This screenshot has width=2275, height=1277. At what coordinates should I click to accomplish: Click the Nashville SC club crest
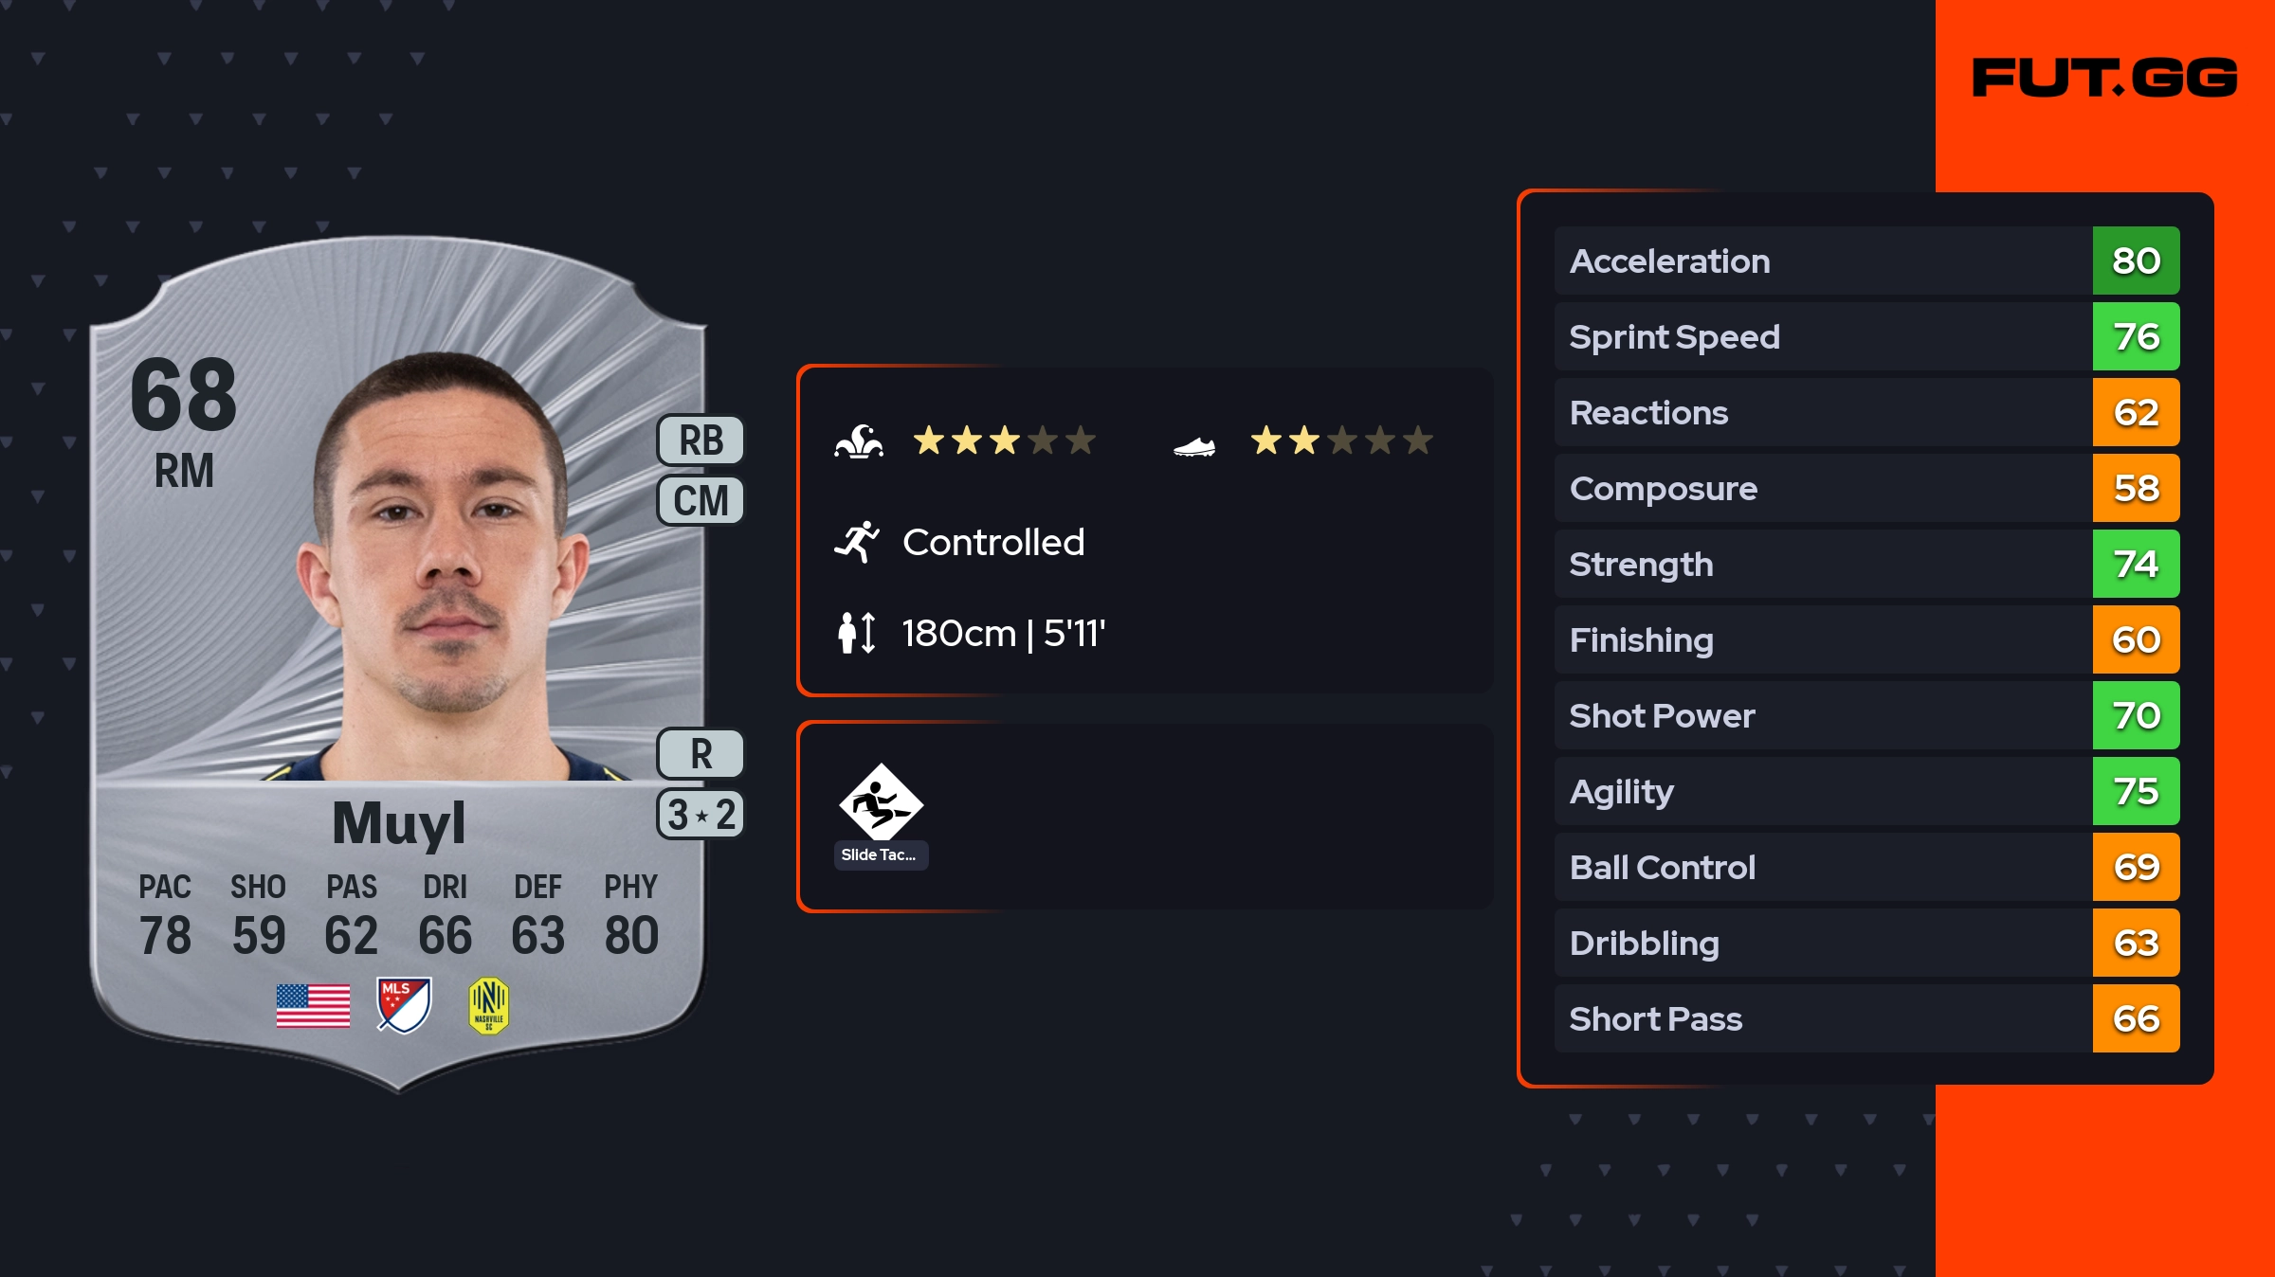point(489,1005)
